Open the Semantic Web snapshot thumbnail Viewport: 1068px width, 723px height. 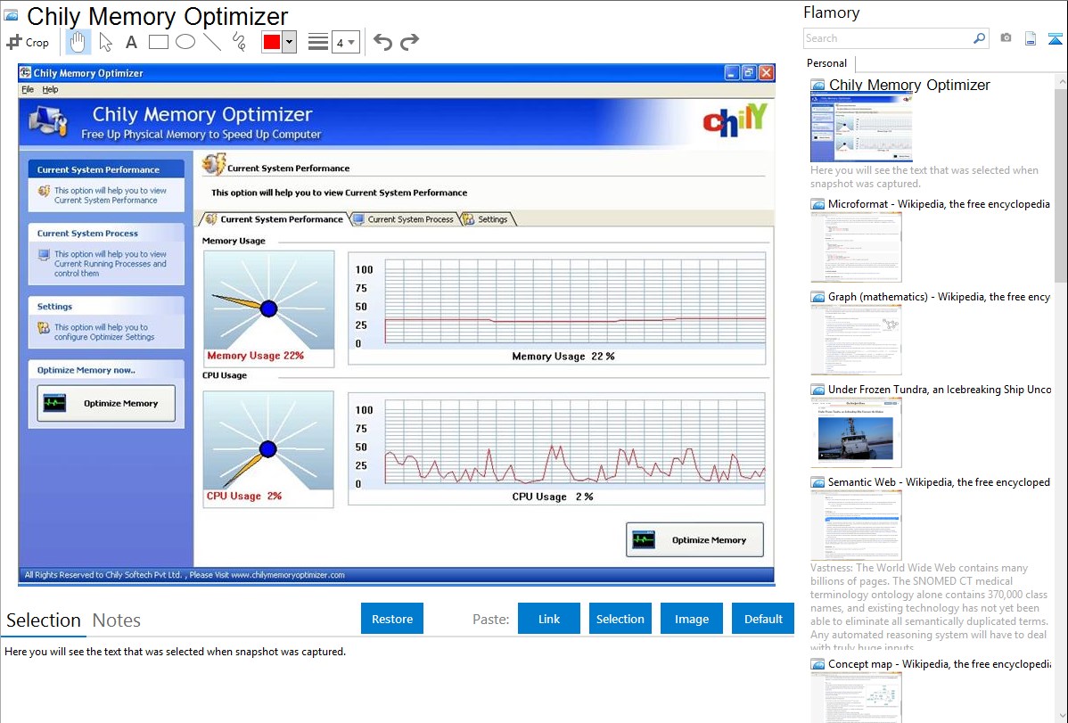(856, 525)
